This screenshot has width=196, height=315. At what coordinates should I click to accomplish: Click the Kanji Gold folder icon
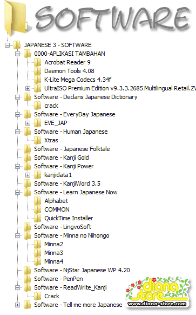pyautogui.click(x=27, y=157)
